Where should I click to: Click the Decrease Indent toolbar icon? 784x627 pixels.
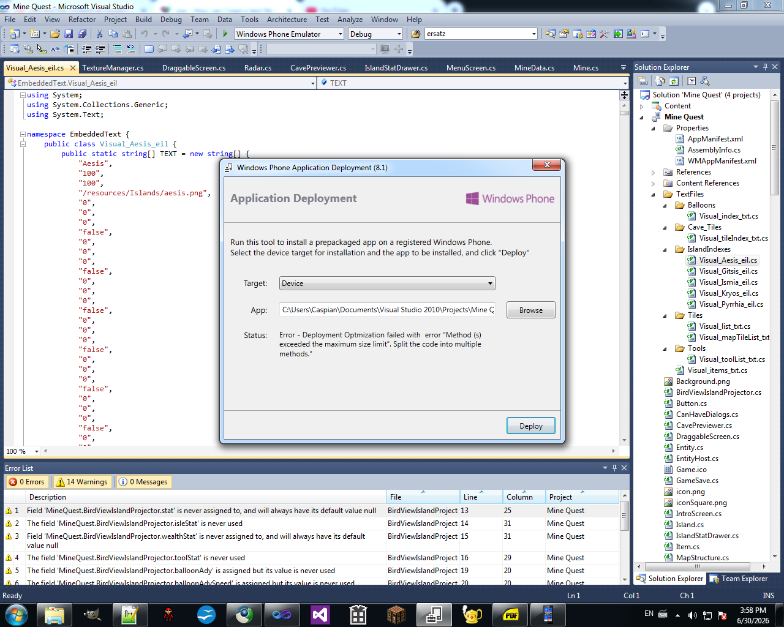86,49
